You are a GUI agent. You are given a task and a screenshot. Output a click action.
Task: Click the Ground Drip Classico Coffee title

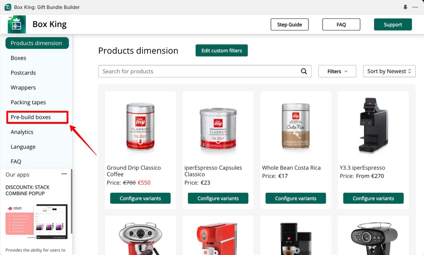(x=134, y=171)
